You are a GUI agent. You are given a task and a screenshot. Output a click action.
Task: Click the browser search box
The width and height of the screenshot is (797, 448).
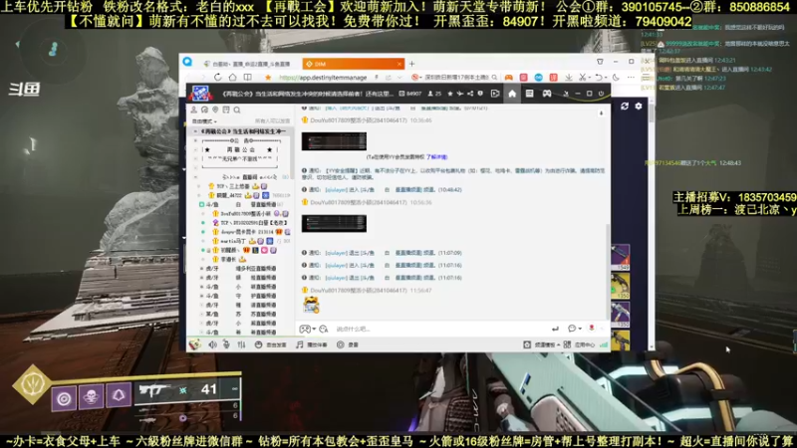457,78
